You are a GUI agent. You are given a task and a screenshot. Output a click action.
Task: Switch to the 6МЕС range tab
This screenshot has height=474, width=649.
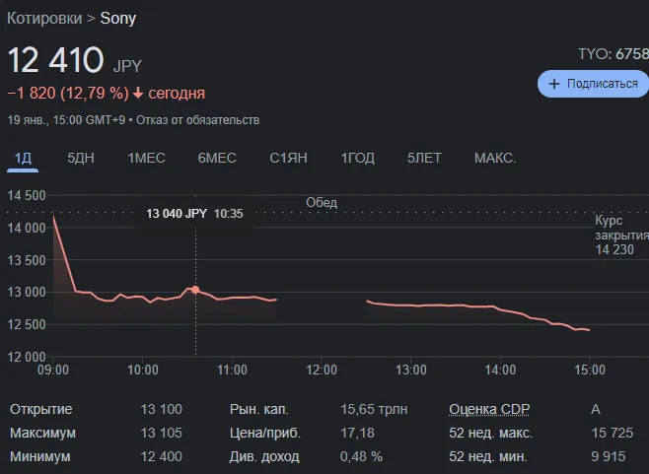tap(217, 158)
